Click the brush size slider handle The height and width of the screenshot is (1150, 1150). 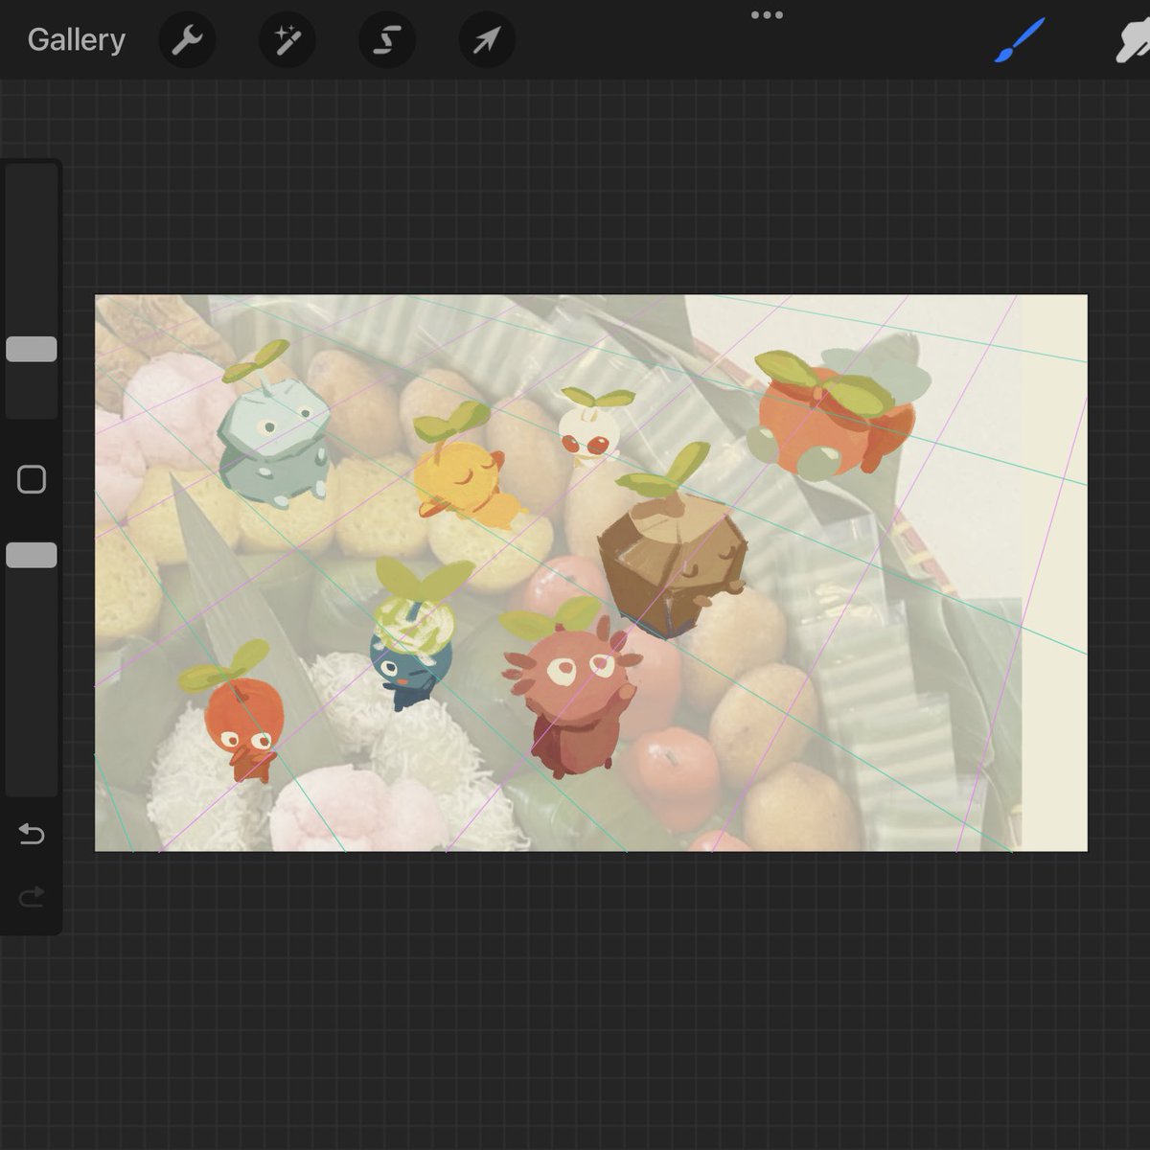pyautogui.click(x=32, y=349)
